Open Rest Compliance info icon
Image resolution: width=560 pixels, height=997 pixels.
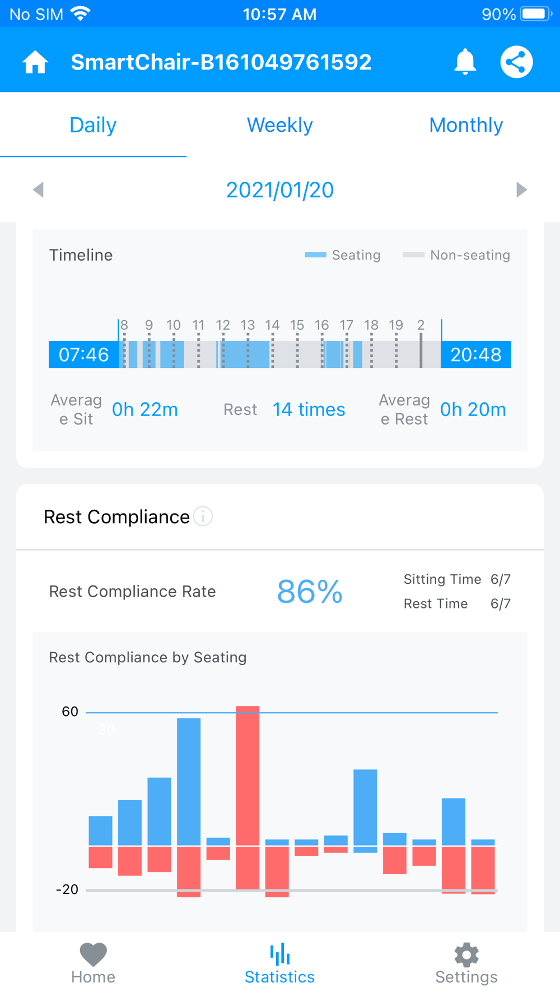click(203, 516)
